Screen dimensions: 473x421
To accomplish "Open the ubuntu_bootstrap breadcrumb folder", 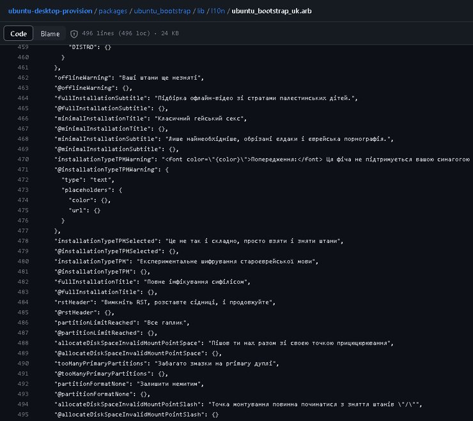I will click(x=168, y=11).
